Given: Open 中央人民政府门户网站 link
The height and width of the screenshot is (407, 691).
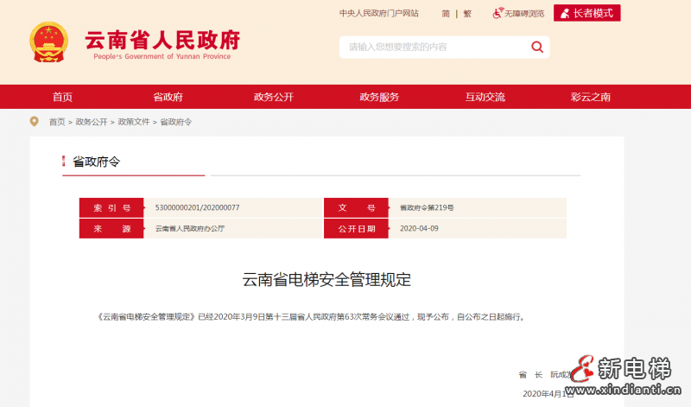Looking at the screenshot, I should coord(379,14).
